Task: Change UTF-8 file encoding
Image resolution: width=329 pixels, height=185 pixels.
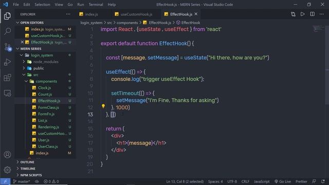Action: (232, 181)
